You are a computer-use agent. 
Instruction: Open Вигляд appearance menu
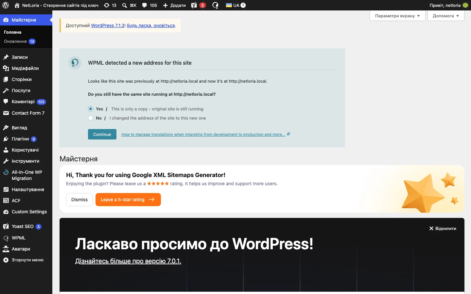pyautogui.click(x=26, y=128)
